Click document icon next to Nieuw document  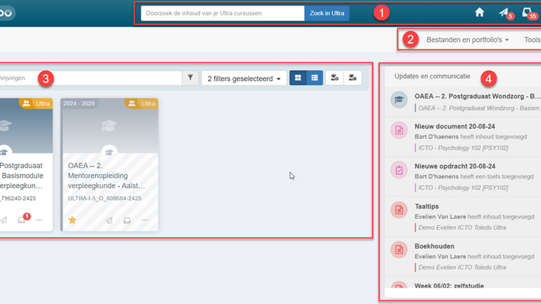[x=399, y=130]
